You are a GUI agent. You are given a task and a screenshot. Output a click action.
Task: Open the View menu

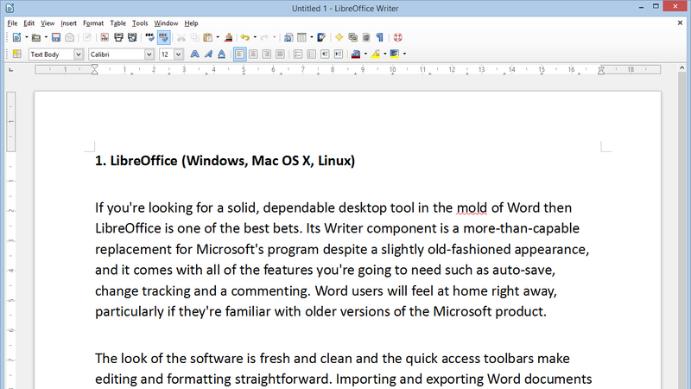48,23
